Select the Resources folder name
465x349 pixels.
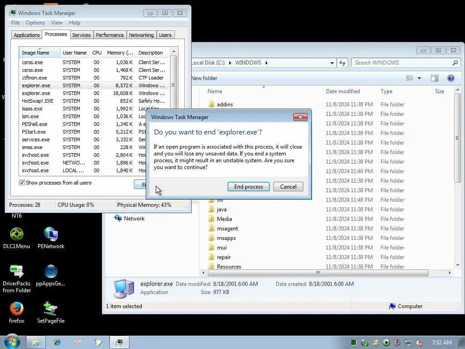[x=229, y=266]
